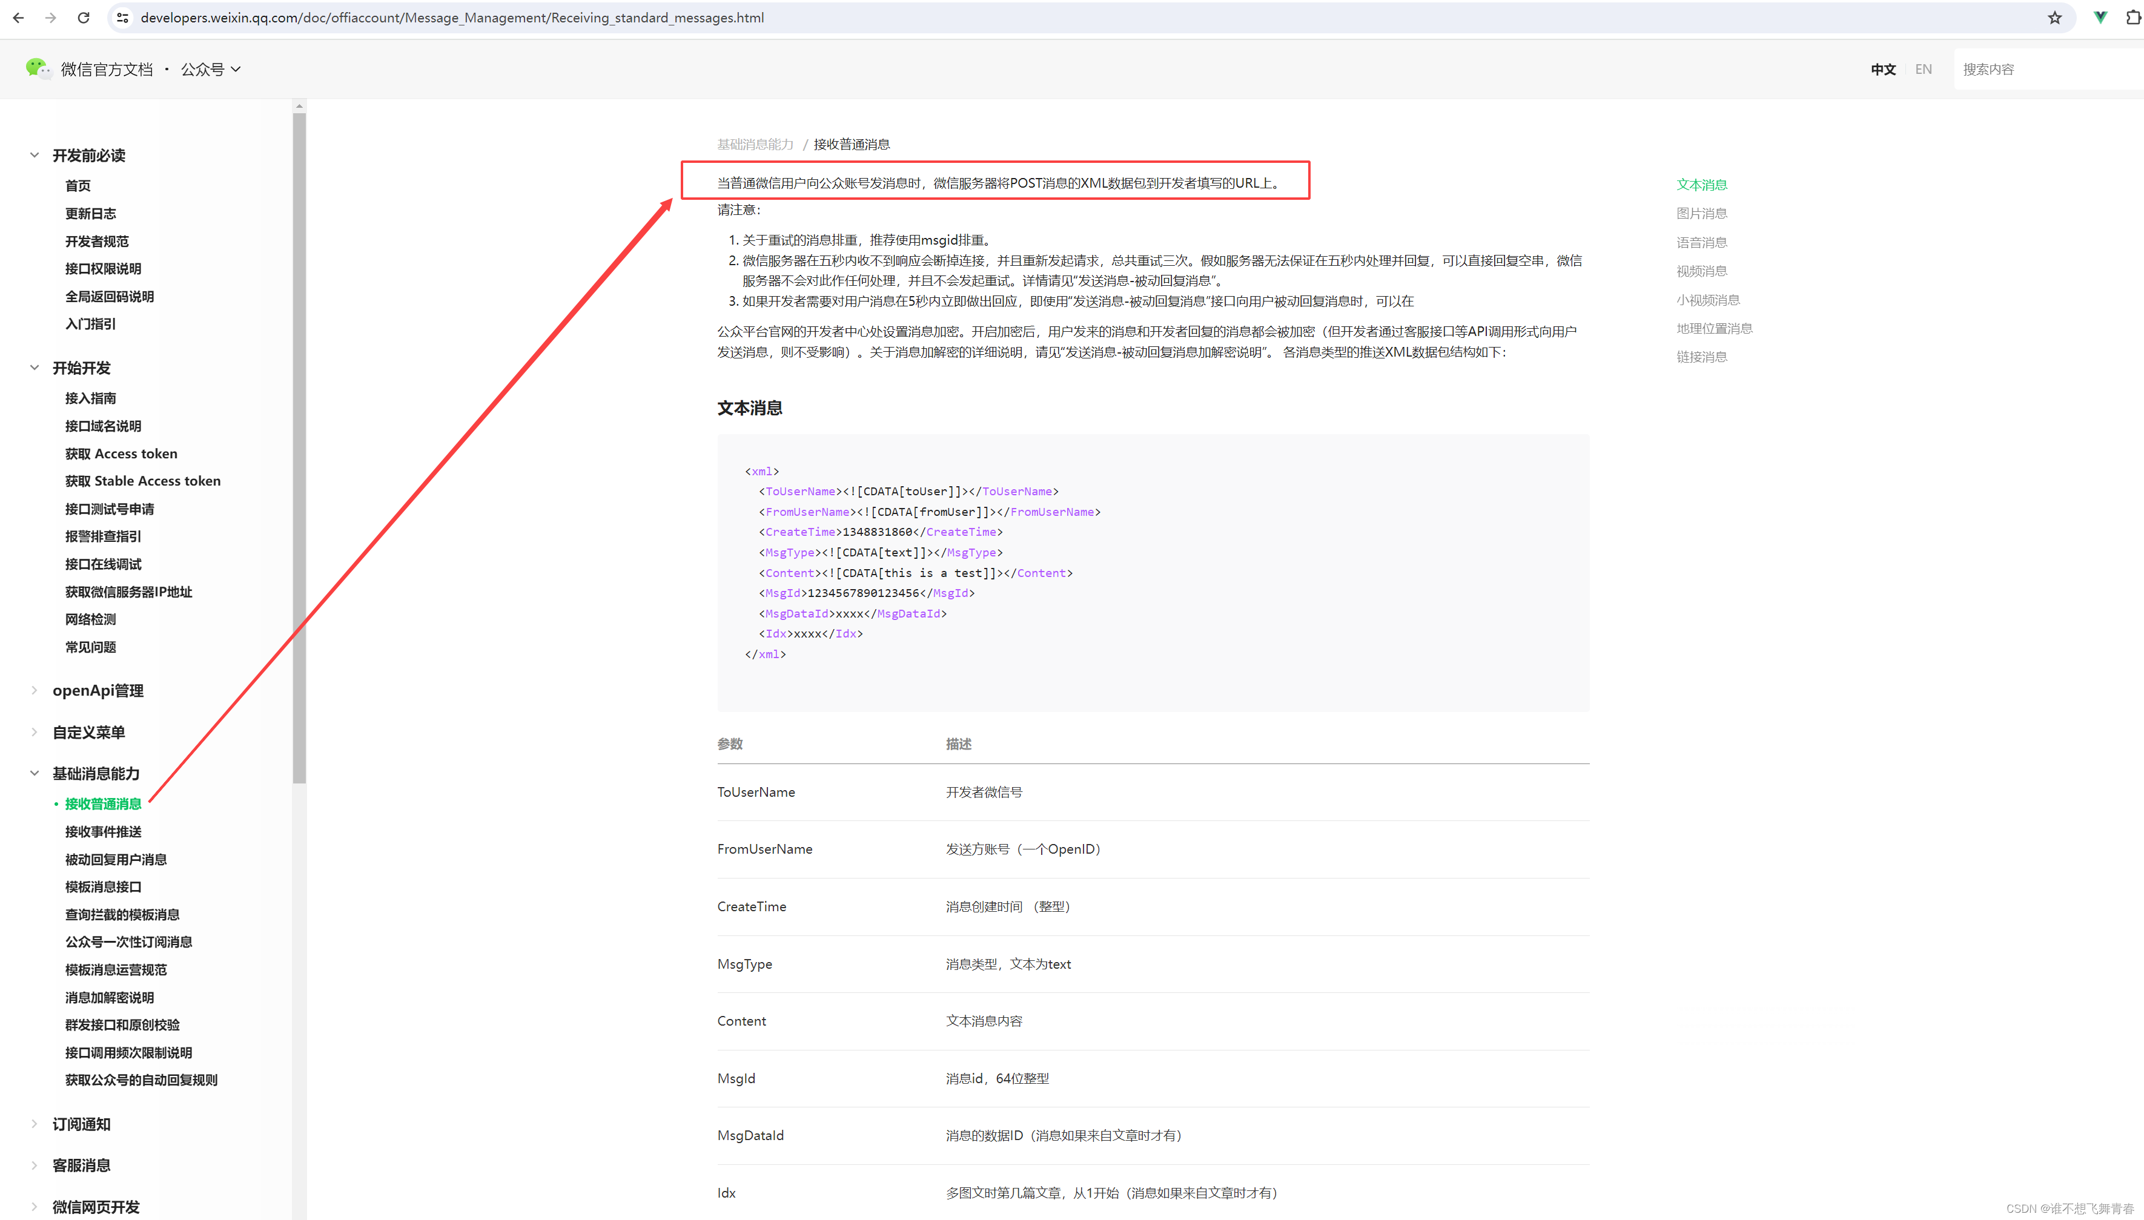Open the 公众号 dropdown in header

[211, 70]
